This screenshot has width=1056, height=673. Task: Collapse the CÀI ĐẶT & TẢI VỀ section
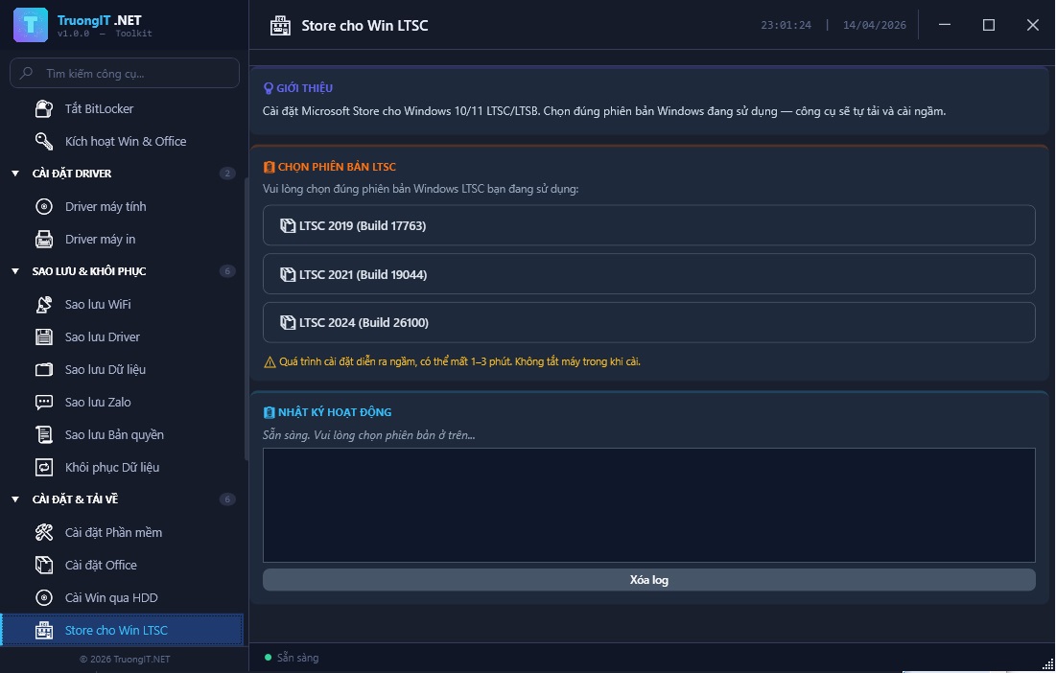(15, 499)
